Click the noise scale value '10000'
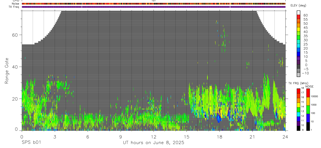Screen dimensions: 321x148 click(315, 96)
